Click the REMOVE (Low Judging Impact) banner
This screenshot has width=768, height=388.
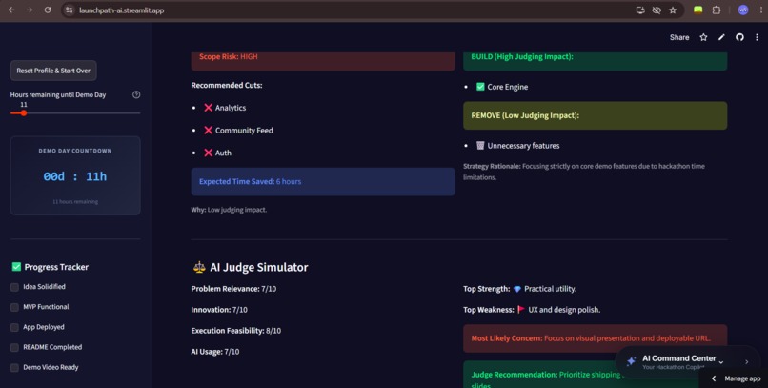[x=596, y=115]
